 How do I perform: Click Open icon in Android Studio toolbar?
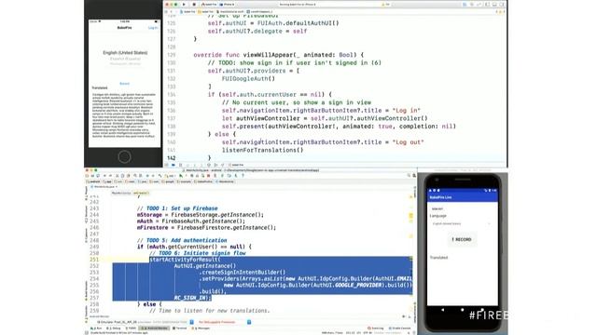point(87,176)
